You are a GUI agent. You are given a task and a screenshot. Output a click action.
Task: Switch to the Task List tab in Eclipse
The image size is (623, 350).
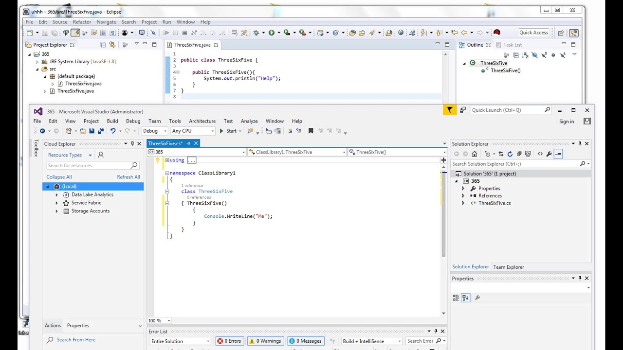point(508,45)
